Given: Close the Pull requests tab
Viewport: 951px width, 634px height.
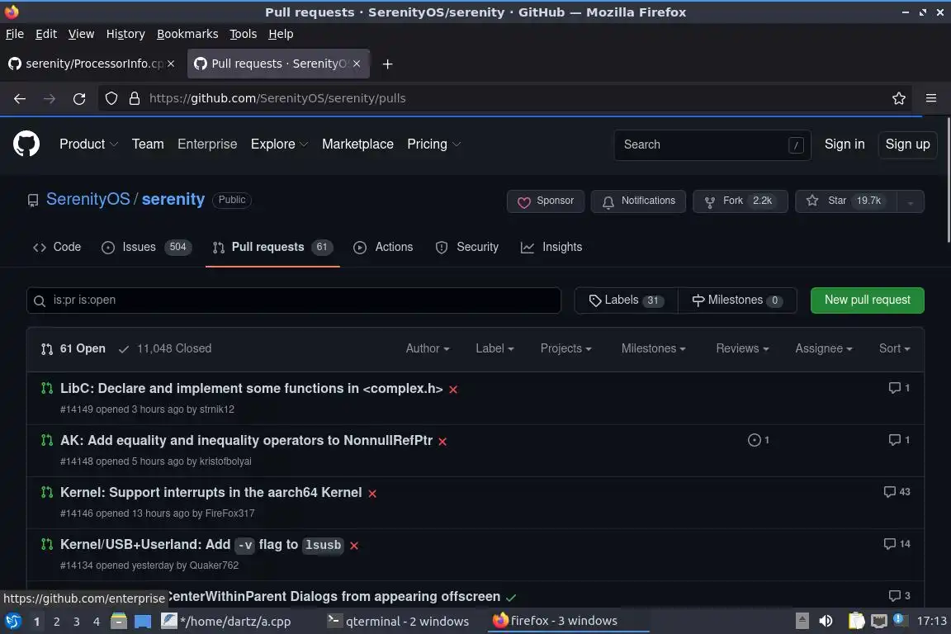Looking at the screenshot, I should click(357, 64).
